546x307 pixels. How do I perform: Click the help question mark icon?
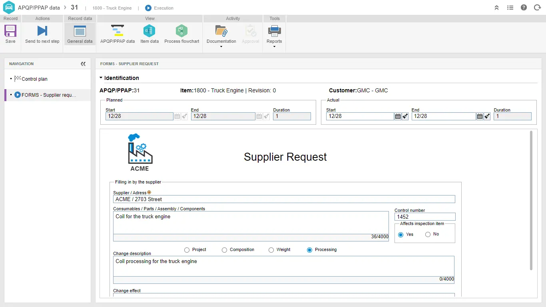coord(524,8)
